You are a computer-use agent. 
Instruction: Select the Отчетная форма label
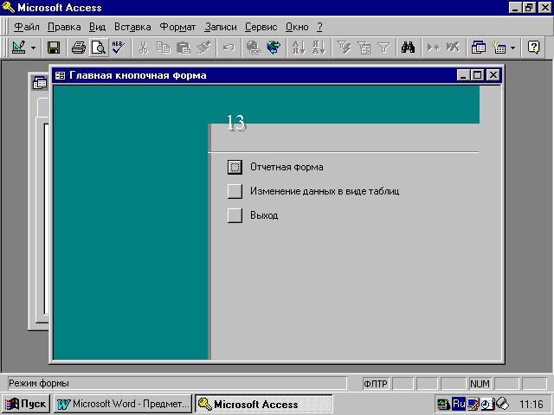(x=287, y=167)
